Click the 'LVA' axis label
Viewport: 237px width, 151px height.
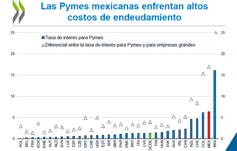click(x=144, y=144)
